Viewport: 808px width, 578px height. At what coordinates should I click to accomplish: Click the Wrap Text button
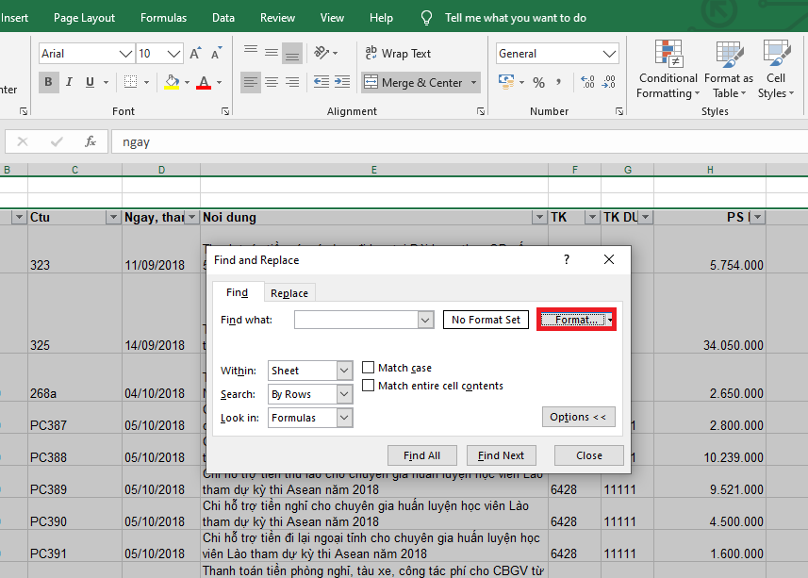[397, 54]
